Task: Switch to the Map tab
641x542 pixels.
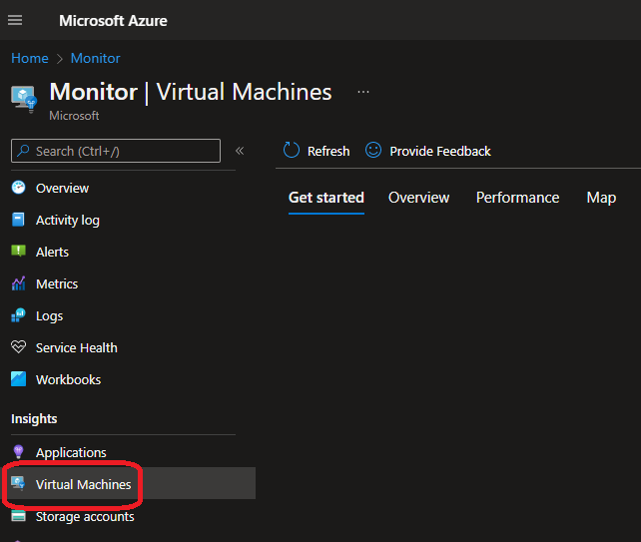Action: [601, 198]
